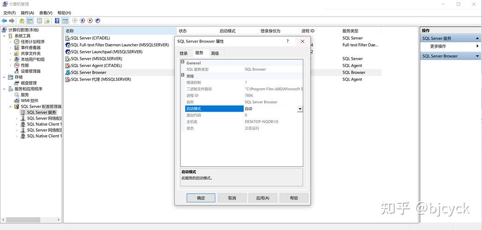Expand the SQL Server Browser actions header
Screen dimensions: 482x230
[477, 56]
